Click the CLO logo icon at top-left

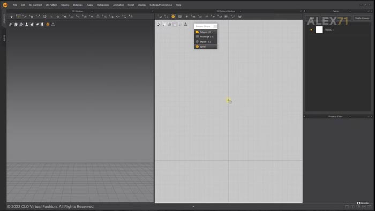(5, 5)
